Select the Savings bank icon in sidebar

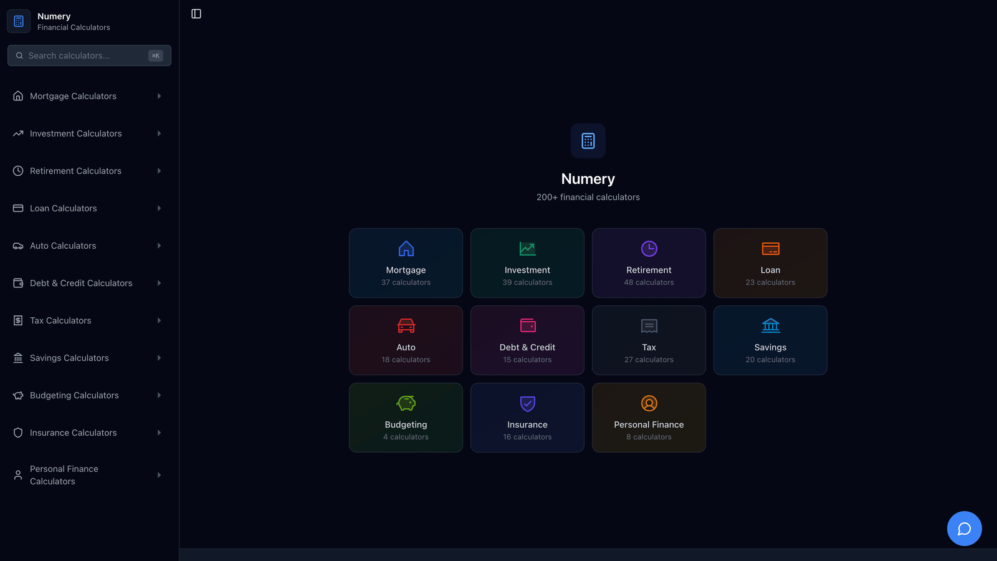(x=18, y=357)
